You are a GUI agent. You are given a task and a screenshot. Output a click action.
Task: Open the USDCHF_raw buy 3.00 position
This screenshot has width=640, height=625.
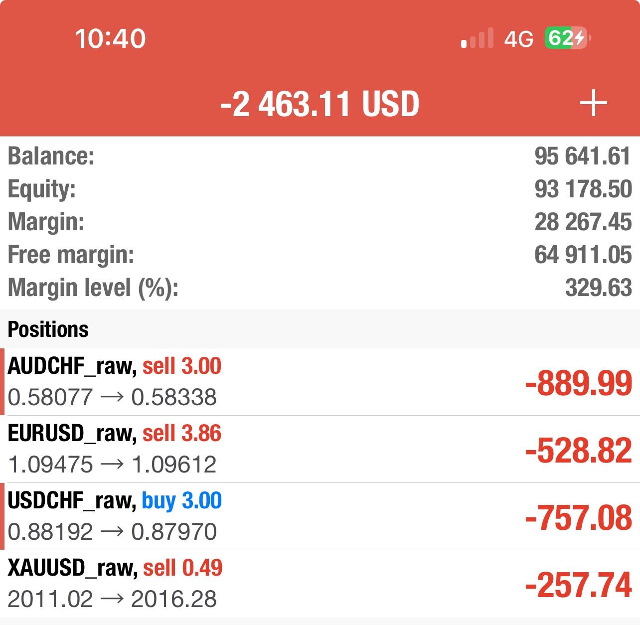pos(320,516)
